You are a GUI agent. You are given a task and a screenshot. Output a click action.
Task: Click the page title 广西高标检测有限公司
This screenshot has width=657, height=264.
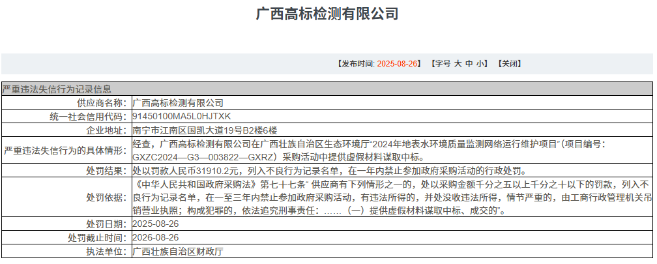click(x=328, y=14)
